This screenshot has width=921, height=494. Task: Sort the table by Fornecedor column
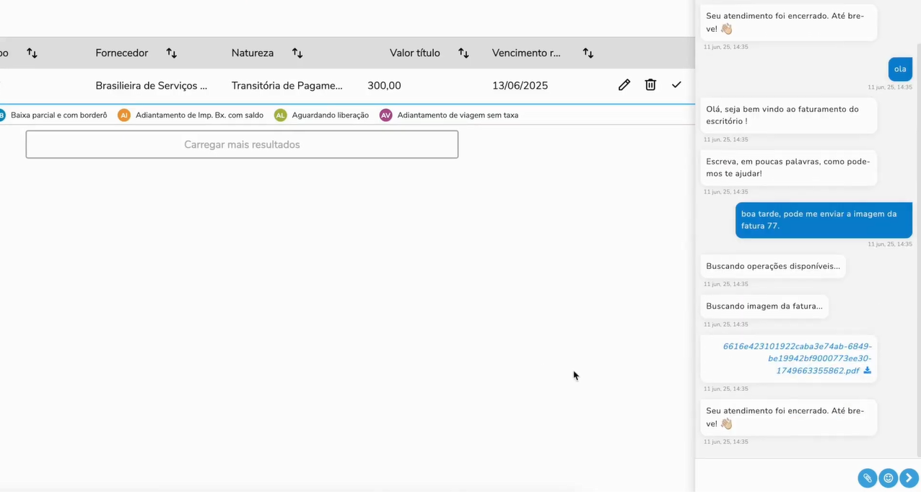click(x=171, y=53)
